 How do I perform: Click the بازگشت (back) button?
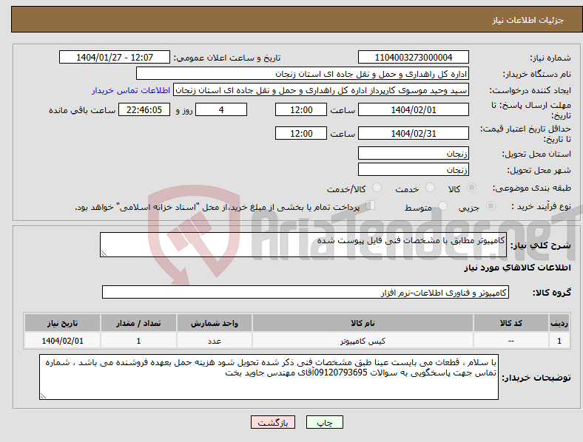272,422
